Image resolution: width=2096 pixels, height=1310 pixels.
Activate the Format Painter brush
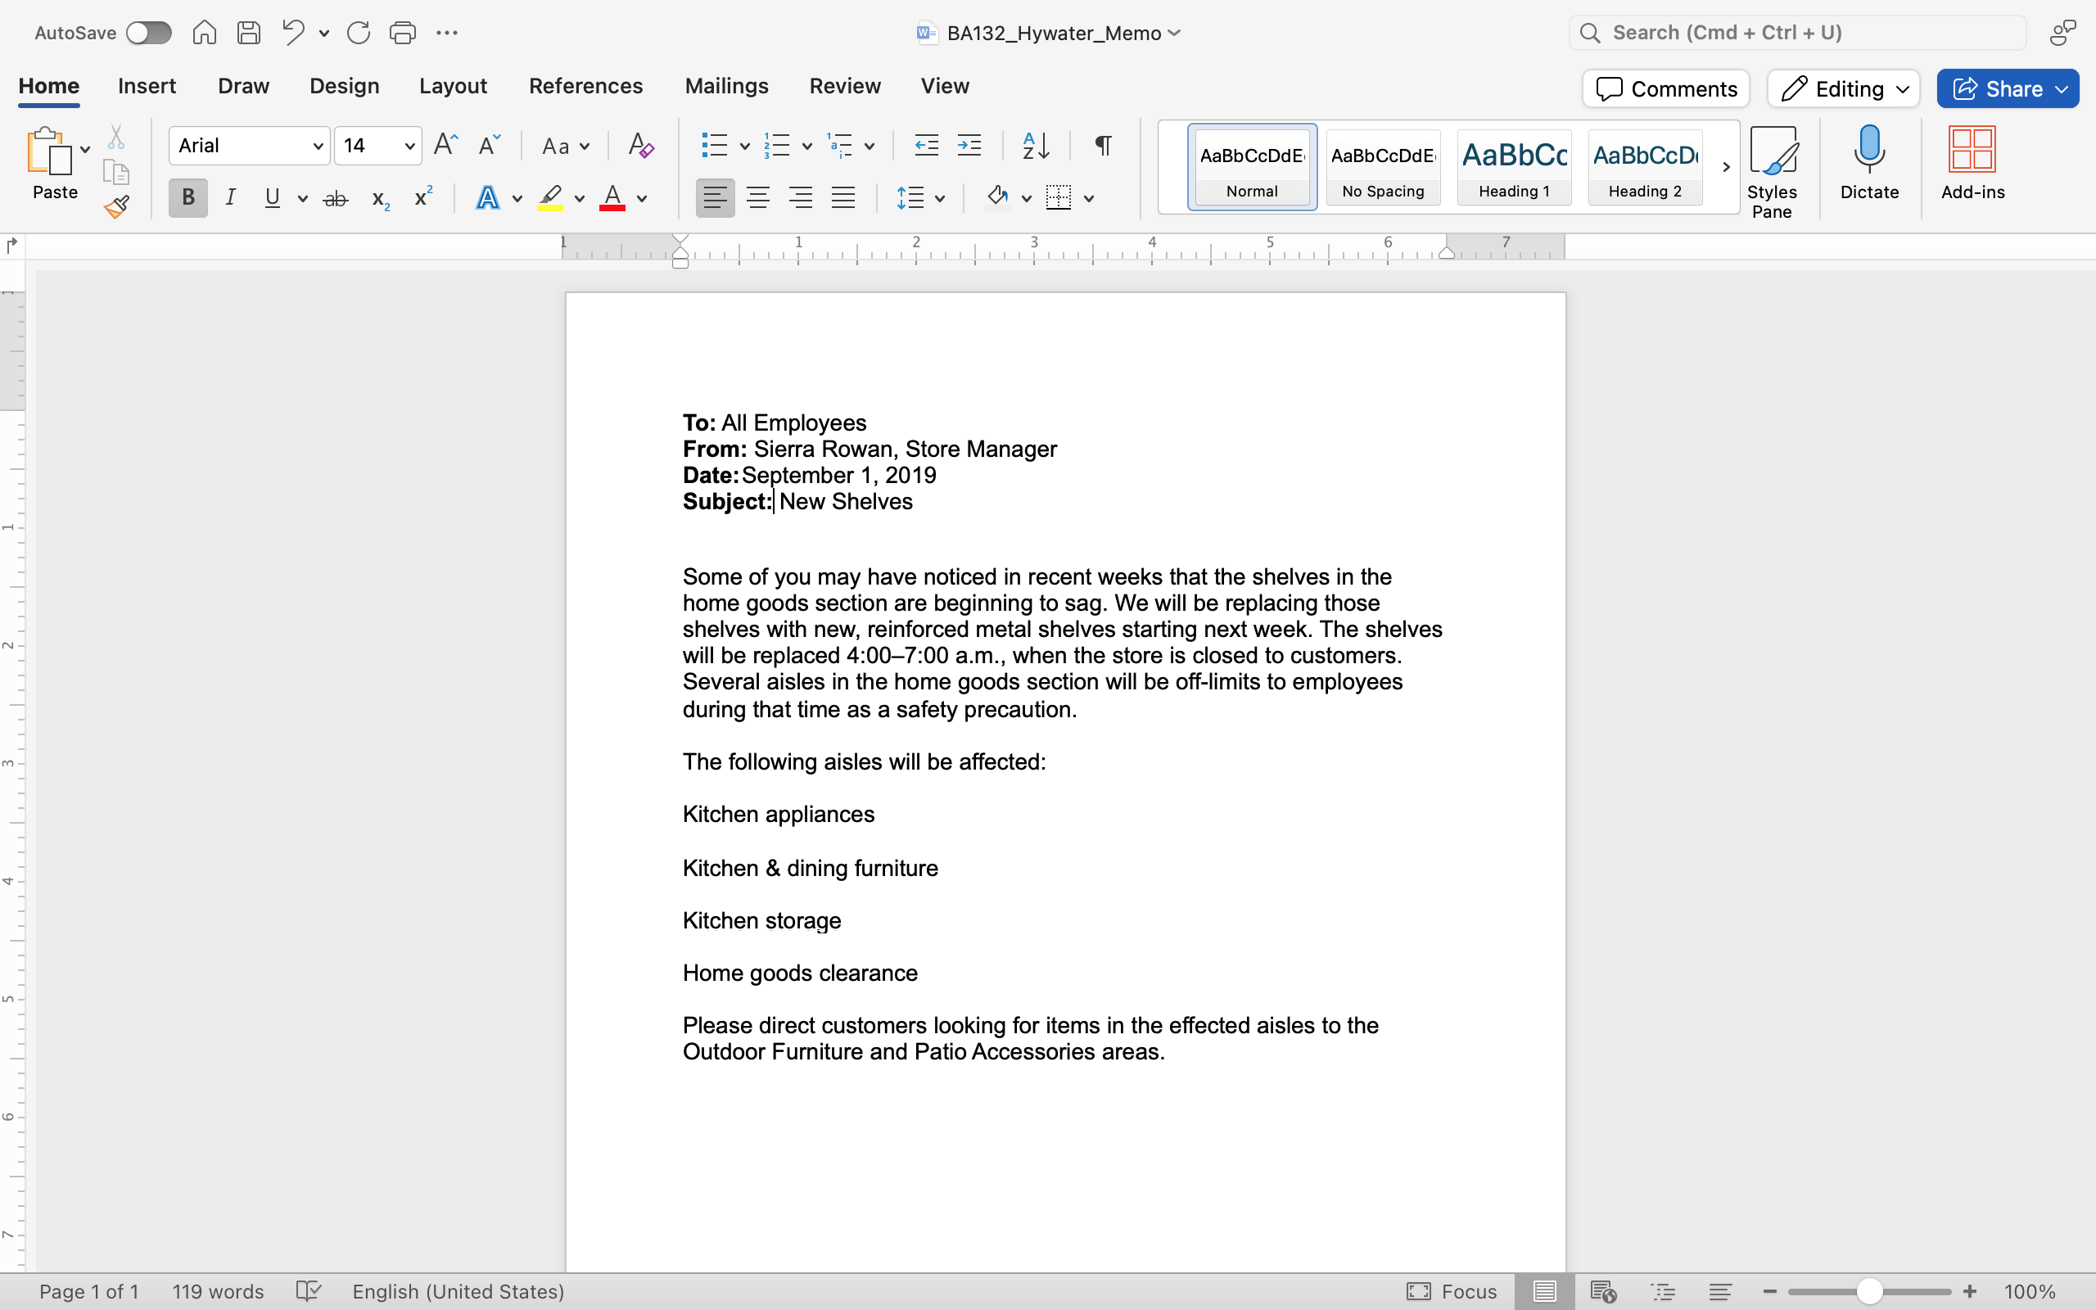pos(116,206)
